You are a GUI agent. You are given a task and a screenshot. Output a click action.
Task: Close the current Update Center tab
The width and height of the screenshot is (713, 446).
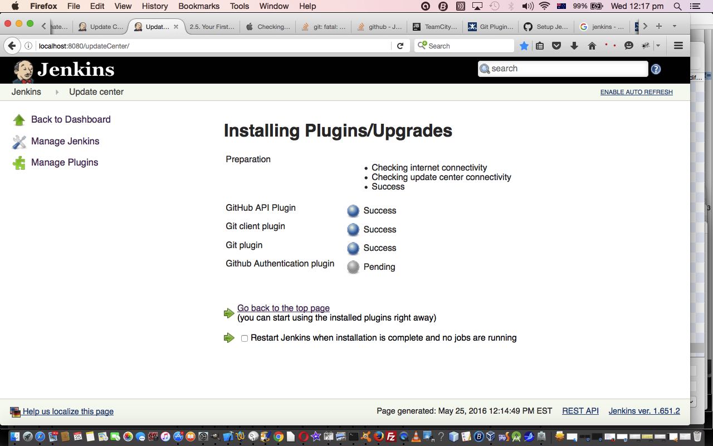point(176,26)
